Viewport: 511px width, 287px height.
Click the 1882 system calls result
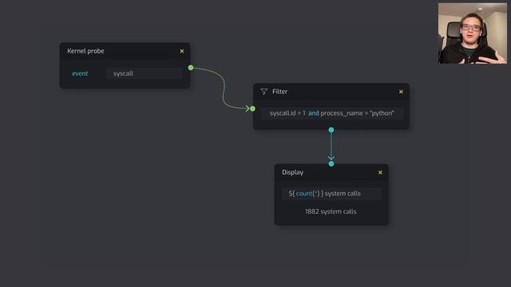tap(331, 212)
